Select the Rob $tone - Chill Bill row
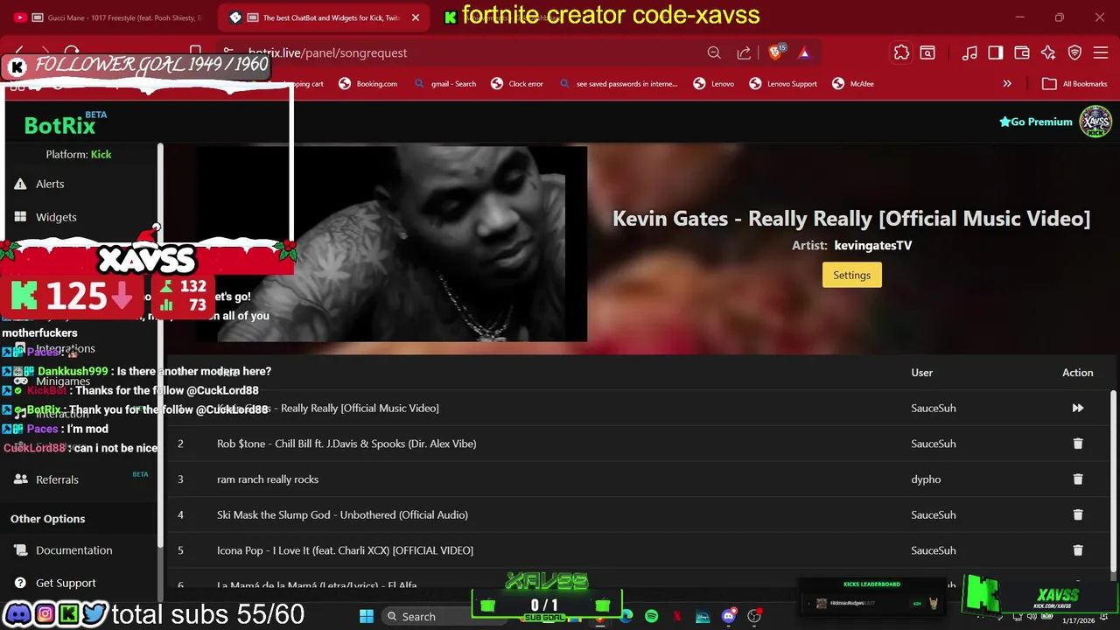 [637, 444]
